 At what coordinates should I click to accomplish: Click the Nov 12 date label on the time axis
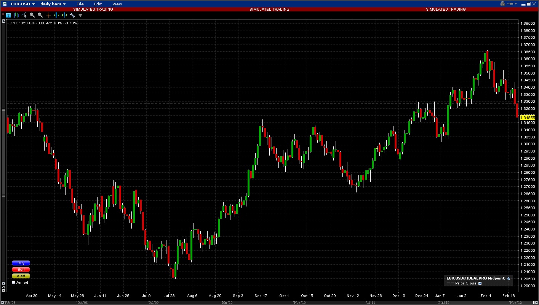click(353, 295)
